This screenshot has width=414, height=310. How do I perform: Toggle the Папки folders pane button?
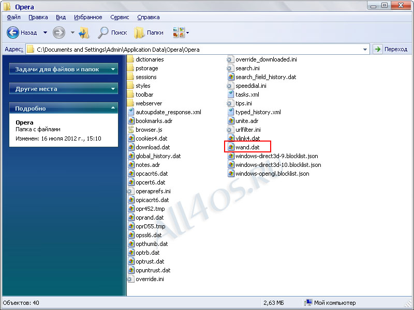149,33
